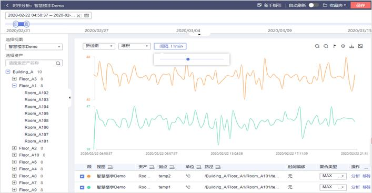Image resolution: width=372 pixels, height=193 pixels.
Task: Open the chart type dropdown
Action: (99, 46)
